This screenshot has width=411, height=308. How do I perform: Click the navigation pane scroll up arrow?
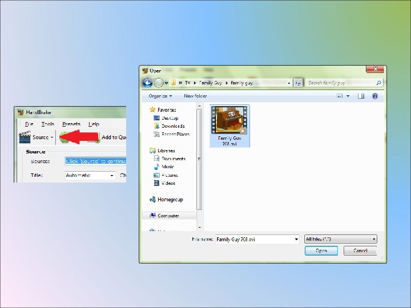click(199, 106)
